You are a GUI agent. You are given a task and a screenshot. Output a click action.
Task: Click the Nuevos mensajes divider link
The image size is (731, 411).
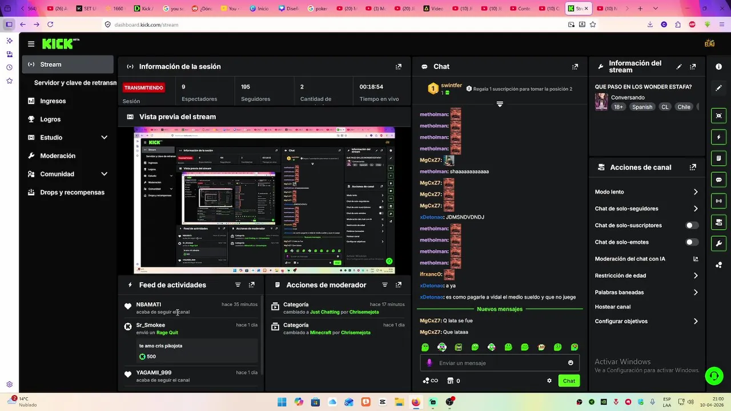click(500, 309)
